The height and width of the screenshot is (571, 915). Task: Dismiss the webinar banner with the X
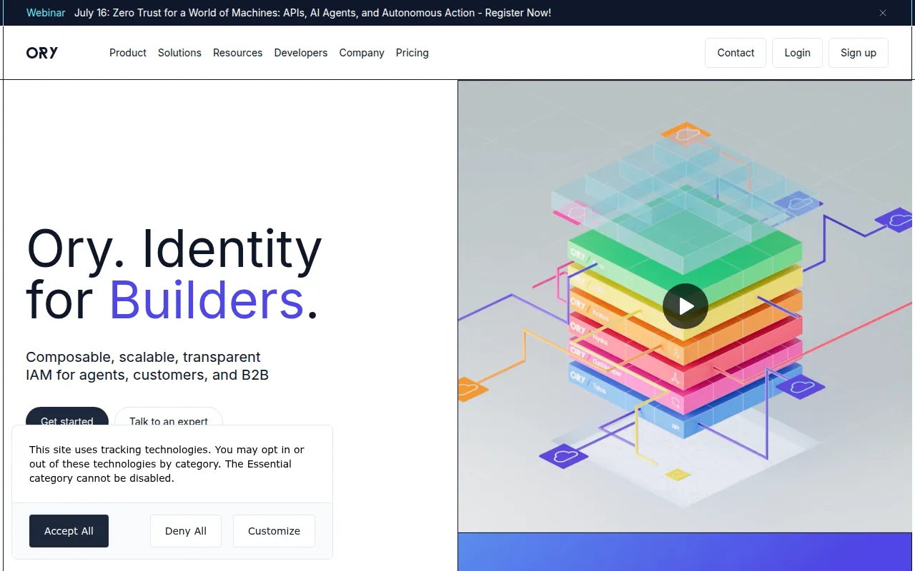883,13
